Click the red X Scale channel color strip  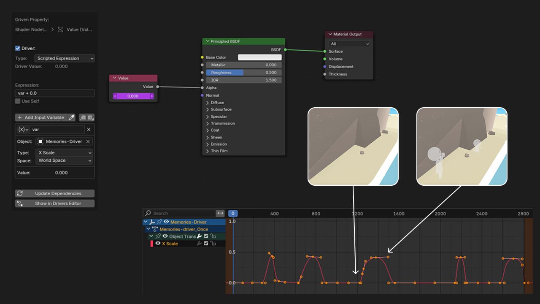(152, 244)
